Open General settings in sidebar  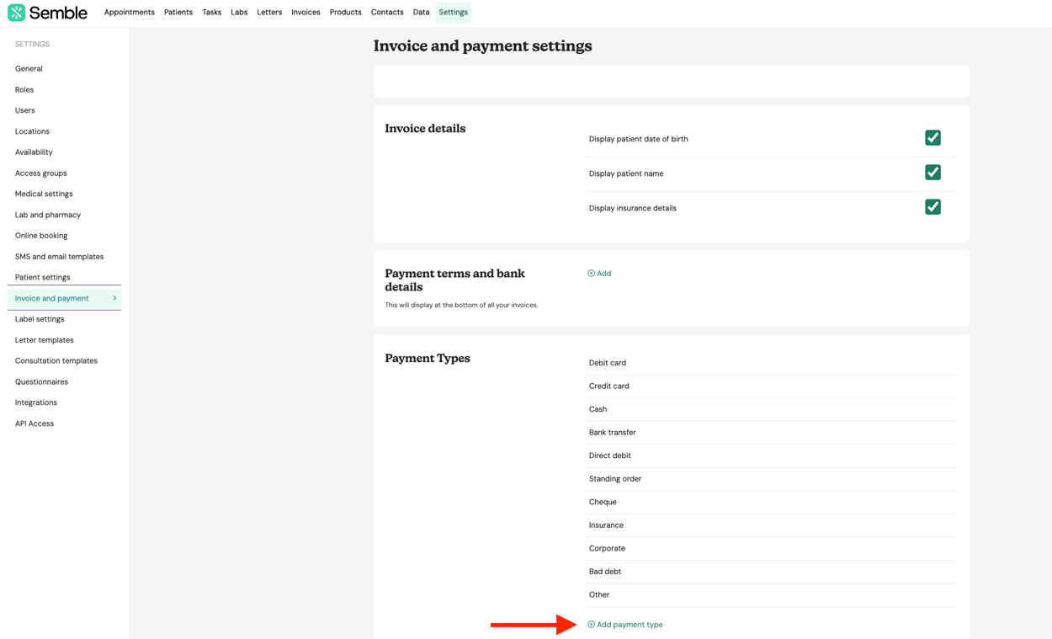29,69
